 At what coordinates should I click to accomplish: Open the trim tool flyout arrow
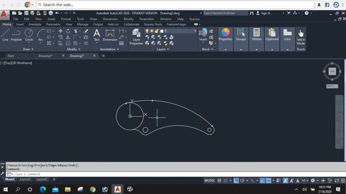click(79, 31)
